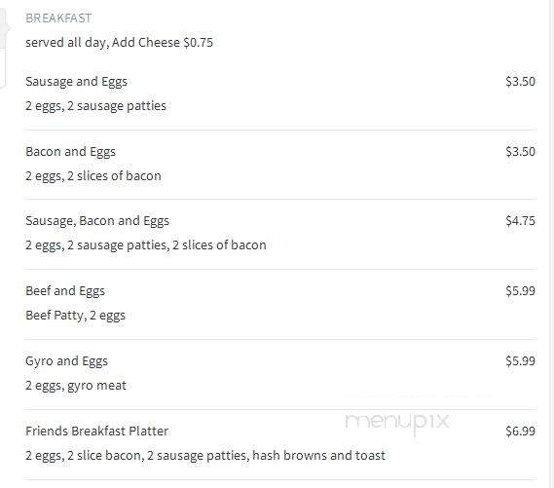Click the $6.99 platter price
This screenshot has width=554, height=488.
(x=520, y=432)
